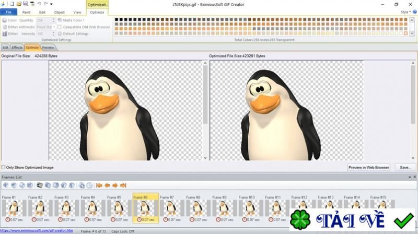Click the icon right of the dark film-strip icon

pyautogui.click(x=48, y=185)
